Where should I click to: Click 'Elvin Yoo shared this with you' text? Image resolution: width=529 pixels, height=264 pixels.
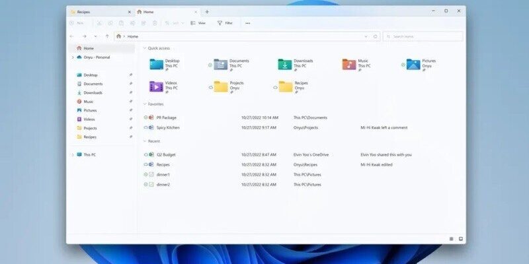point(386,155)
